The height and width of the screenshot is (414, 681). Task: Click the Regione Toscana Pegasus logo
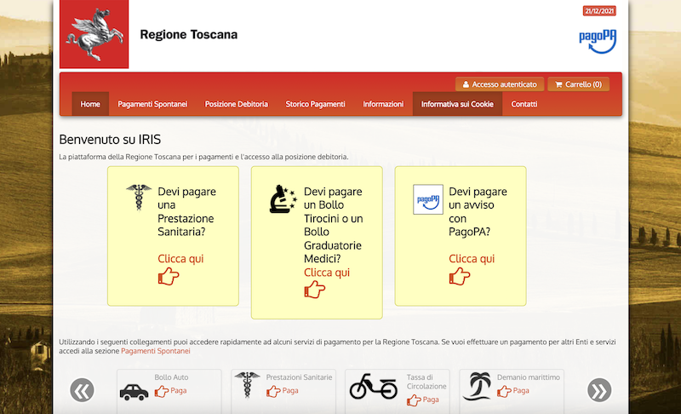(94, 35)
